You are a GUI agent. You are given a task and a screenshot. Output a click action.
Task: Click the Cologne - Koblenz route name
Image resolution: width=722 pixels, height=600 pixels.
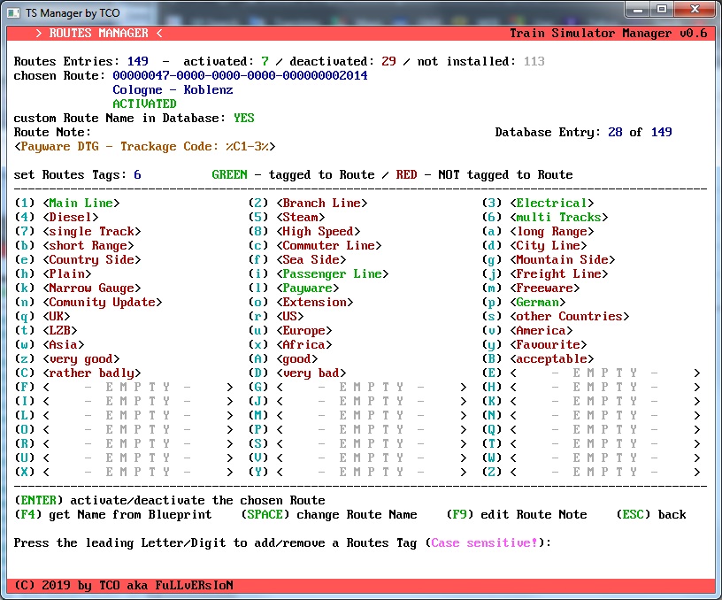[x=173, y=89]
